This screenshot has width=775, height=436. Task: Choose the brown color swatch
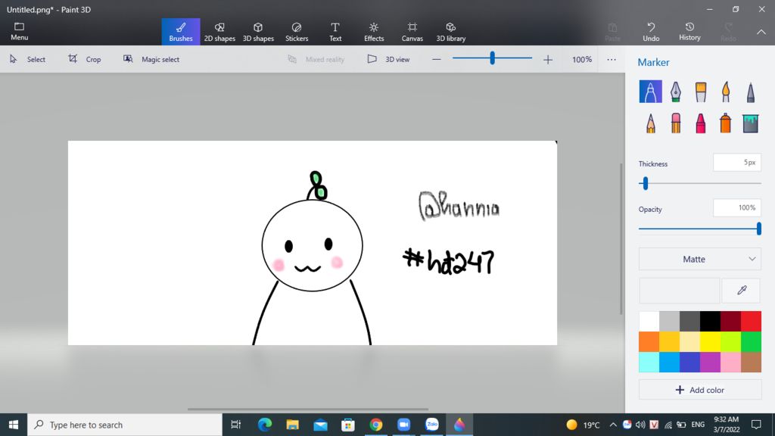(751, 362)
